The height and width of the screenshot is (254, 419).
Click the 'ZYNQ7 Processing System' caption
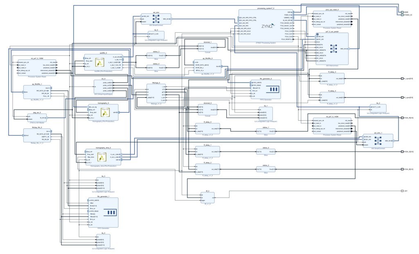pos(266,43)
